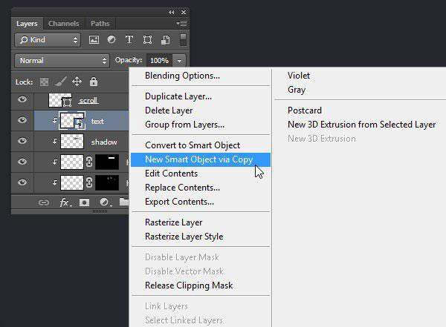Click lock image pixels brush icon
Viewport: 446px width, 327px height.
[61, 82]
